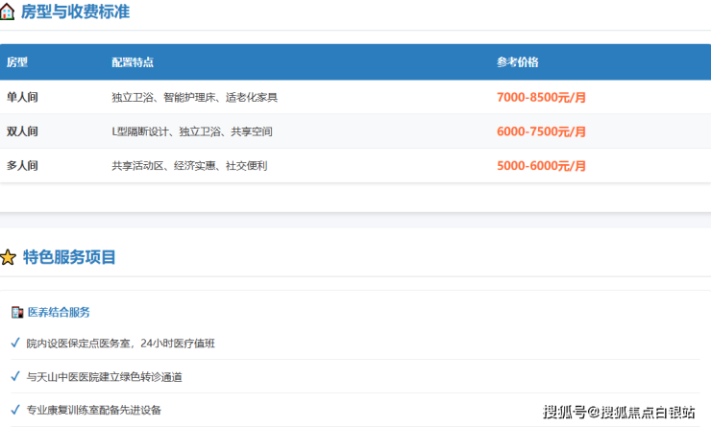Click the checkmark before 与天山中医医院

(x=14, y=376)
